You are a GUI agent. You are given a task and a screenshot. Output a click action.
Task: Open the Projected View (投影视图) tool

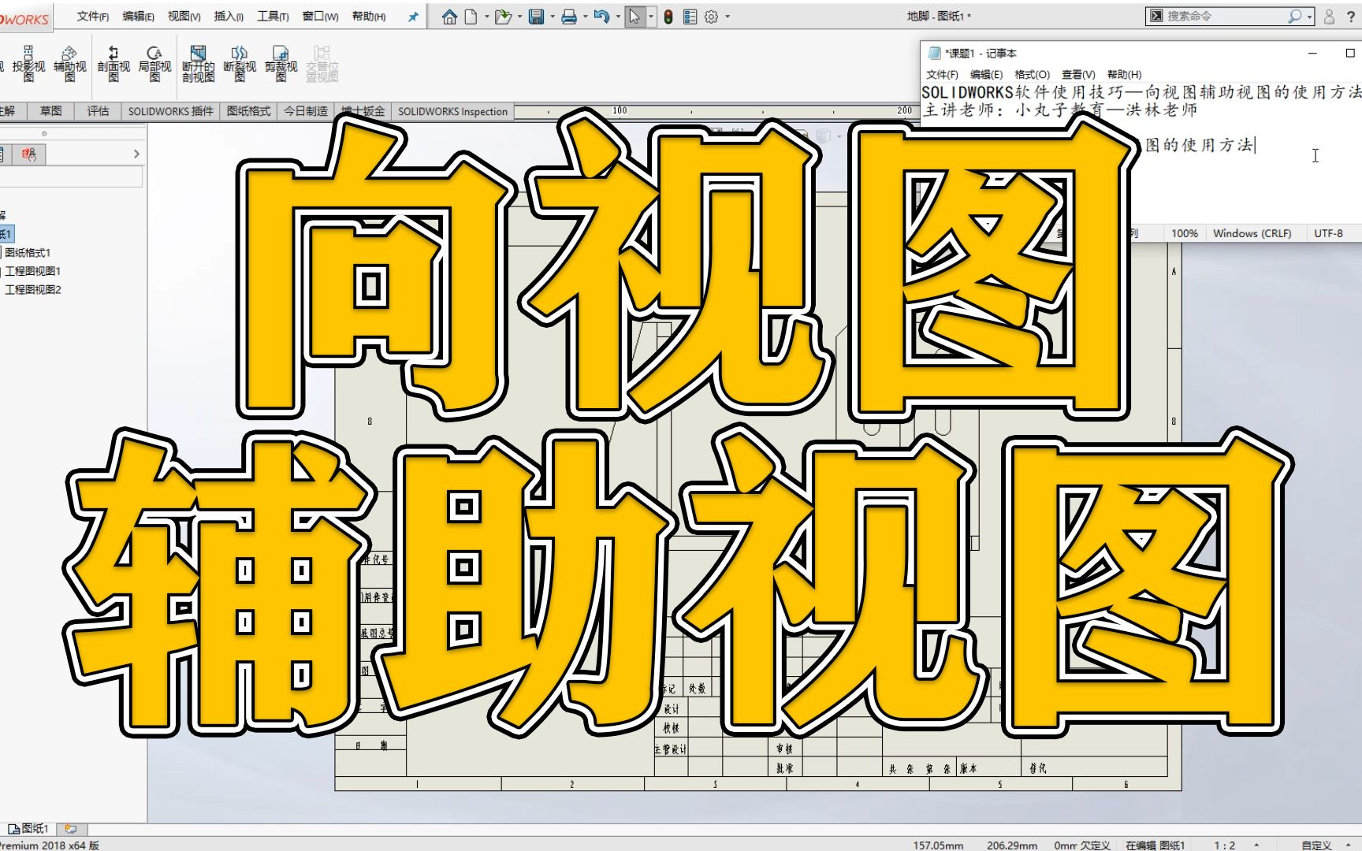(28, 64)
